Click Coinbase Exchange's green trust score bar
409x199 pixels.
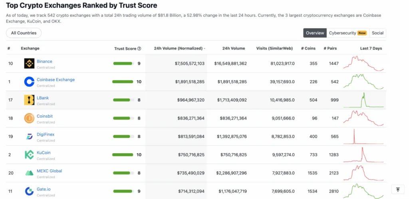click(123, 82)
